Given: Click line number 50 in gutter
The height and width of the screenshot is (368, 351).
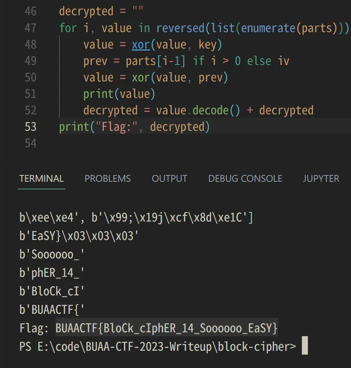Looking at the screenshot, I should (30, 77).
